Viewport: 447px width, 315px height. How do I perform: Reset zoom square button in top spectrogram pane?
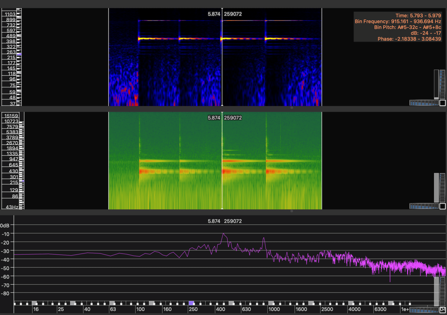coord(443,103)
